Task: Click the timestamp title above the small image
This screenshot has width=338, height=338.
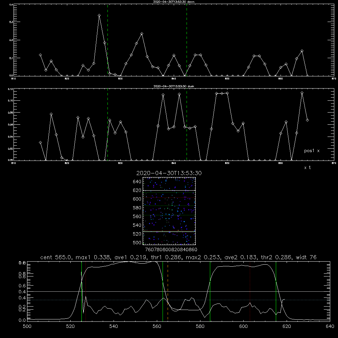Action: click(169, 173)
